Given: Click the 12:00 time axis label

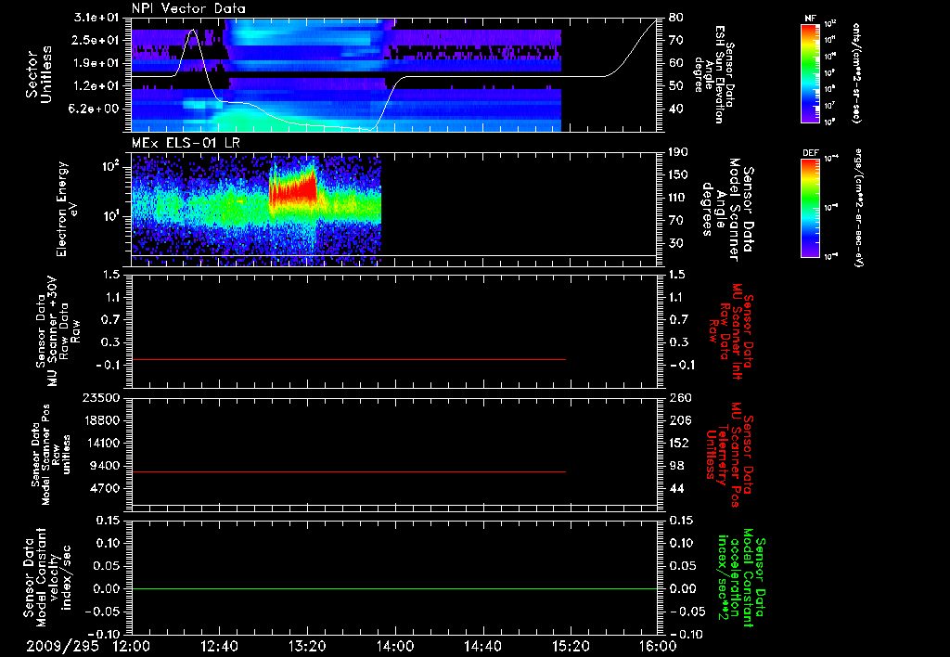Looking at the screenshot, I should (132, 647).
